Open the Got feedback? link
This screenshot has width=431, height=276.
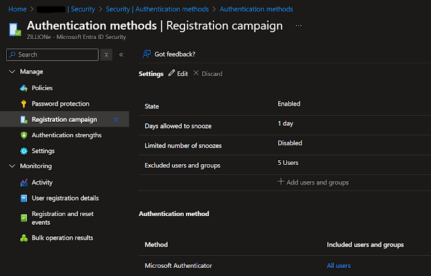pos(170,54)
